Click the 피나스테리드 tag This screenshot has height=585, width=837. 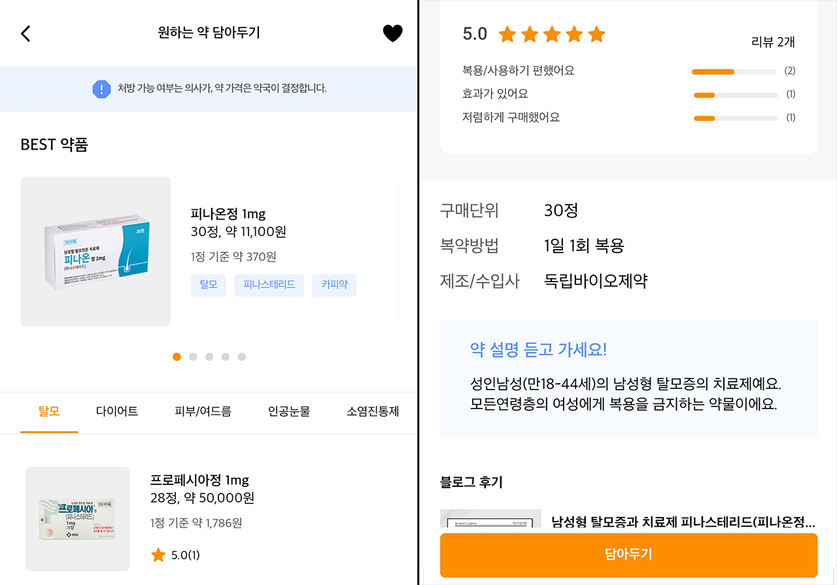pyautogui.click(x=269, y=285)
